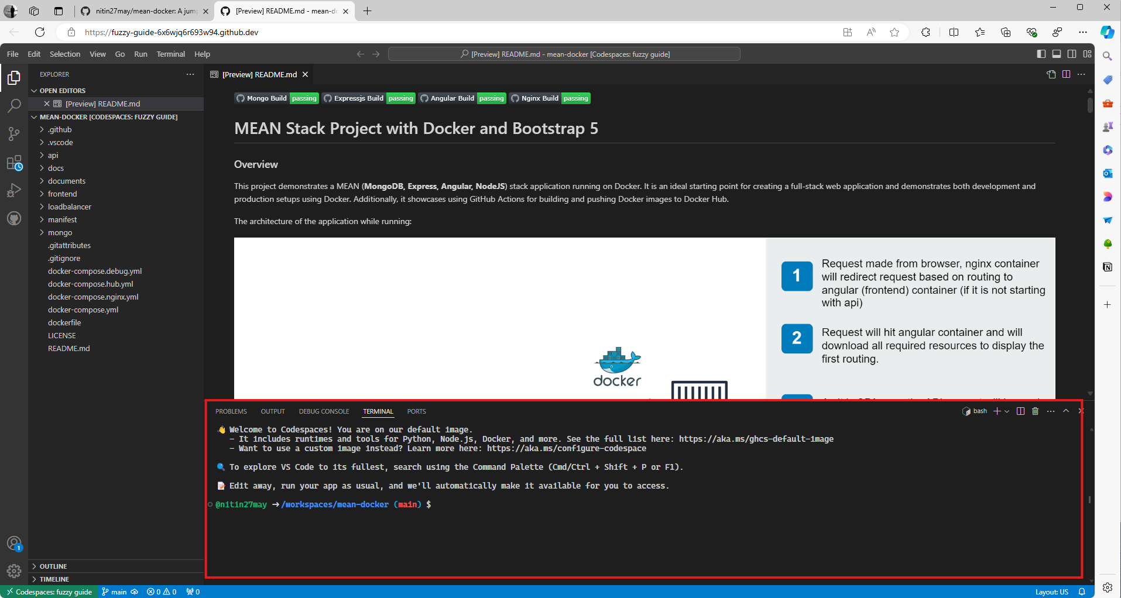The image size is (1121, 598).
Task: Switch to nitin27may/mean-docker browser tab
Action: (145, 11)
